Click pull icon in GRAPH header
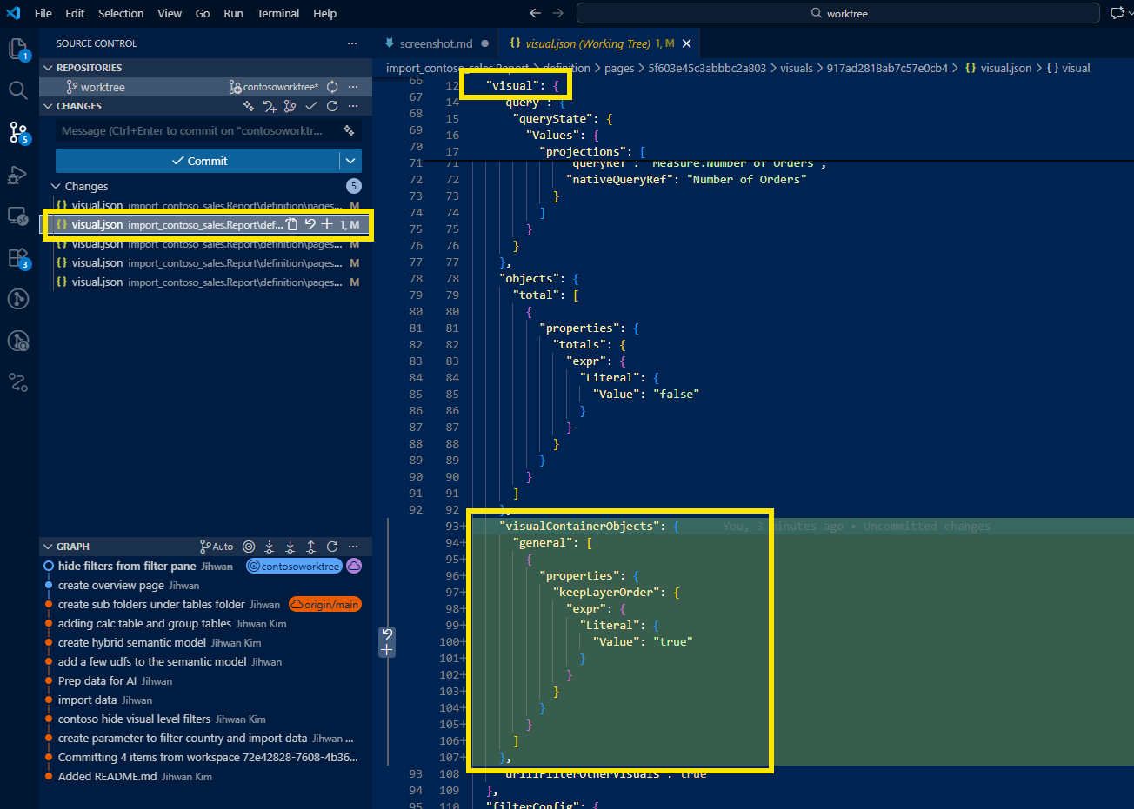The height and width of the screenshot is (809, 1134). [290, 547]
